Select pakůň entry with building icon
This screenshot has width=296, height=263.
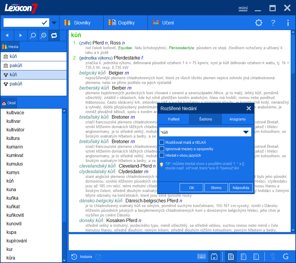pyautogui.click(x=34, y=65)
